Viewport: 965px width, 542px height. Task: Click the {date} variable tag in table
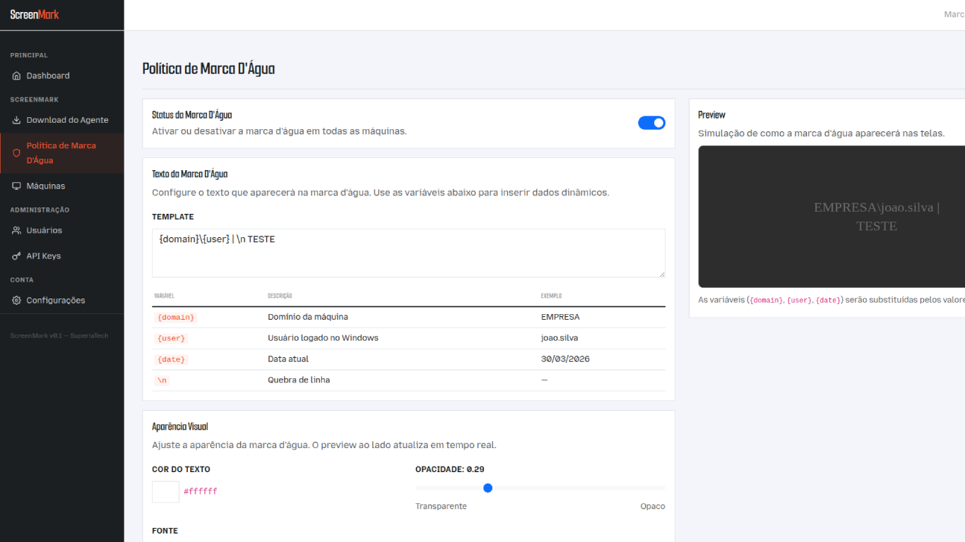pos(172,360)
